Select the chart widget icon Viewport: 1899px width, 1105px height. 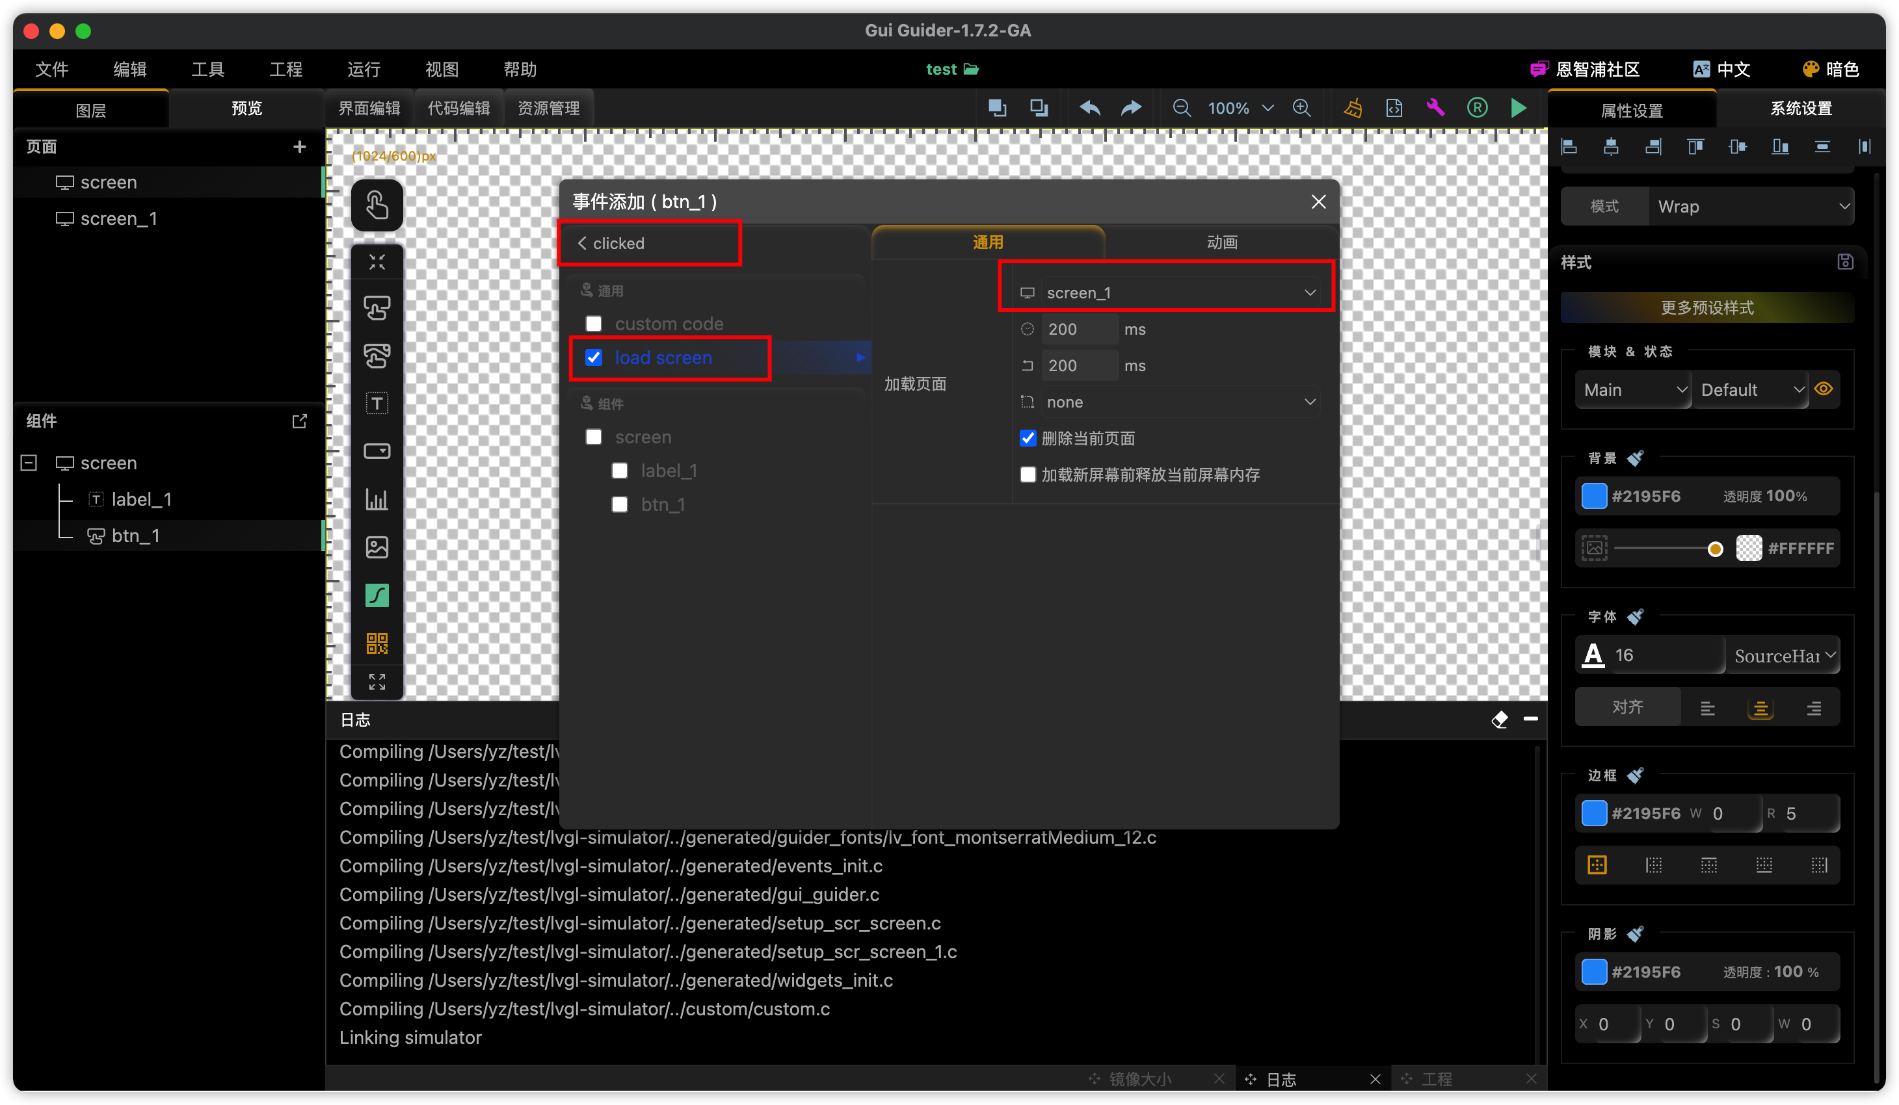(377, 499)
